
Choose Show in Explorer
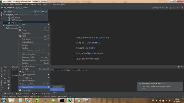point(34,66)
